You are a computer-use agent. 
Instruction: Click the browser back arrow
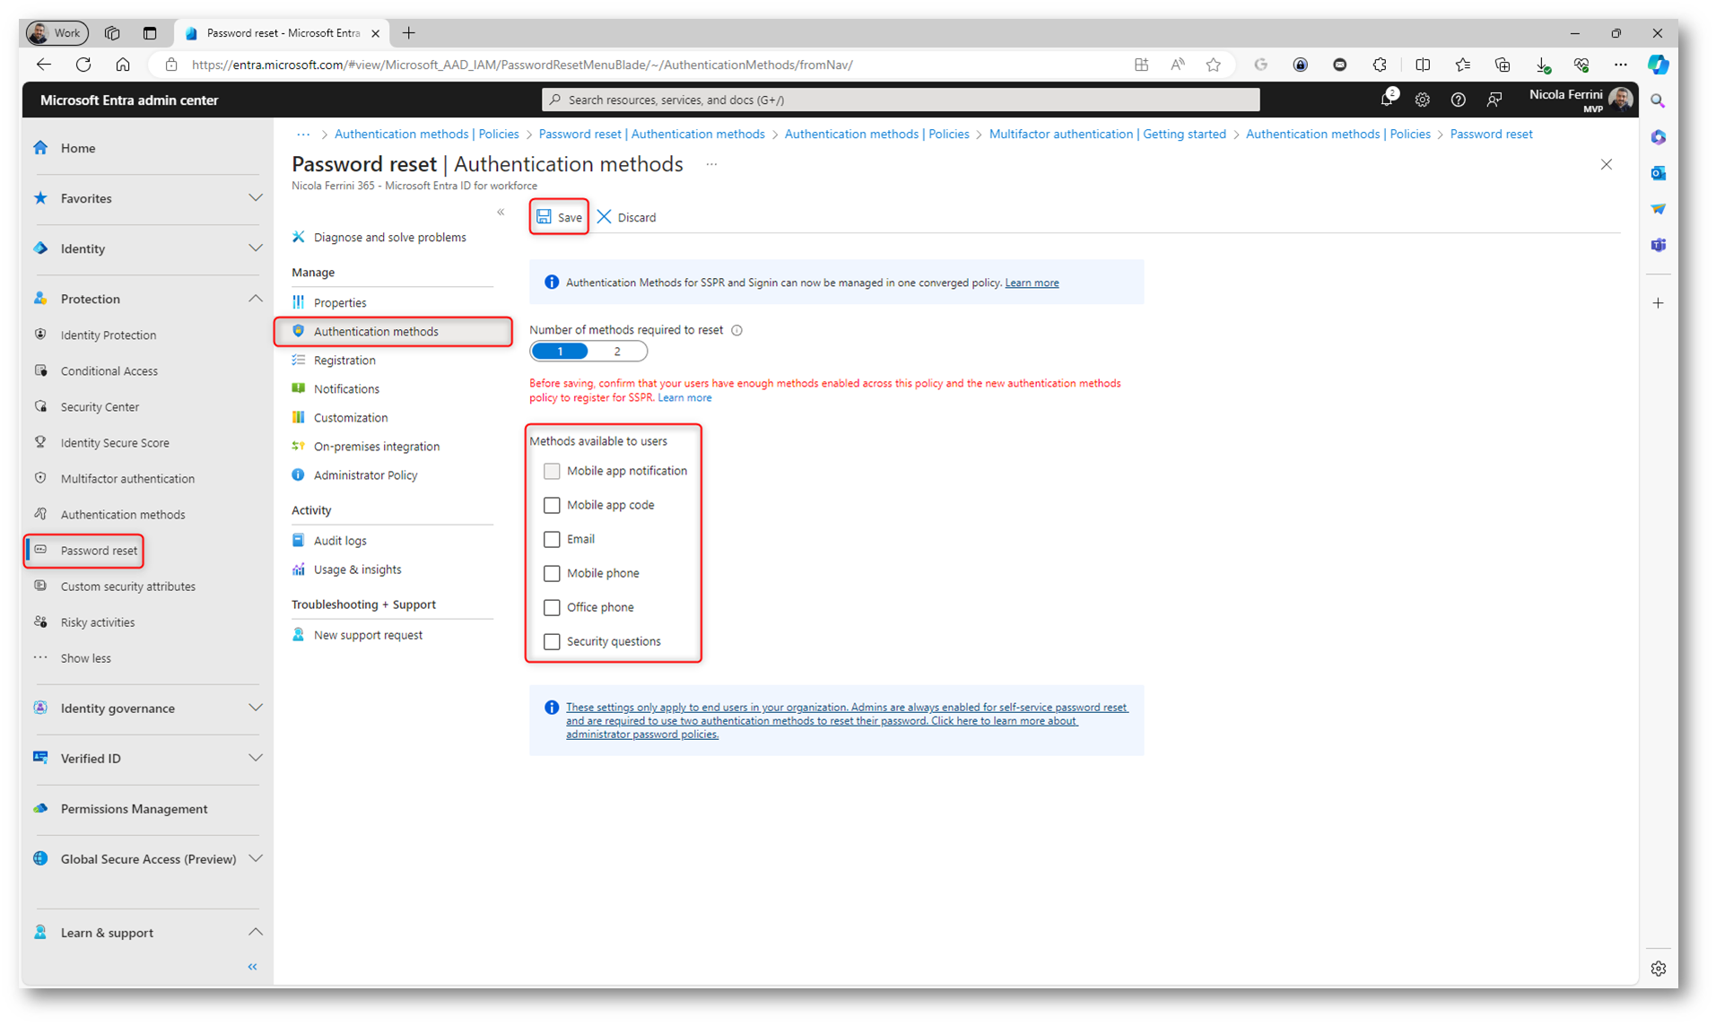pos(44,65)
